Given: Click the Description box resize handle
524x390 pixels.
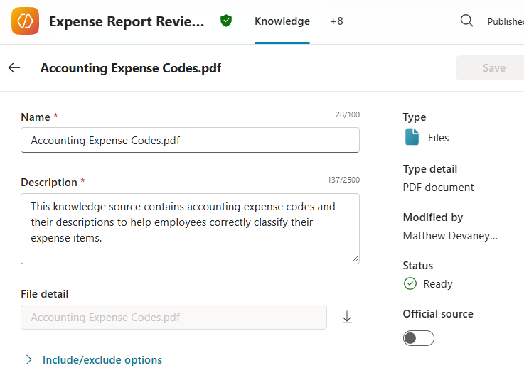Looking at the screenshot, I should (354, 259).
